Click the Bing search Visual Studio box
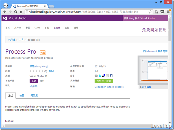 145,18
